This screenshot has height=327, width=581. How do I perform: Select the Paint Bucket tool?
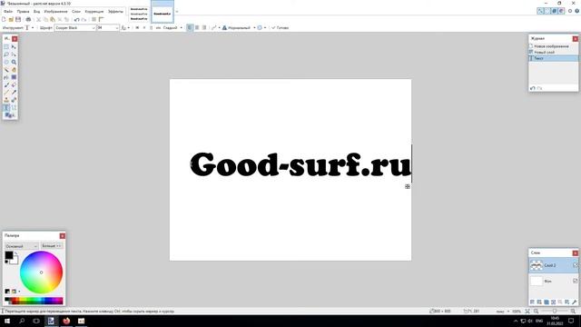pos(6,77)
